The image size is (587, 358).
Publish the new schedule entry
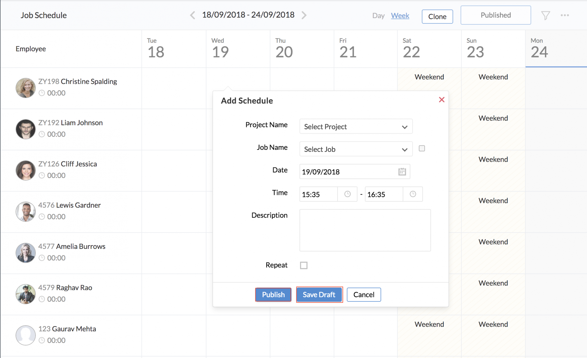point(273,295)
